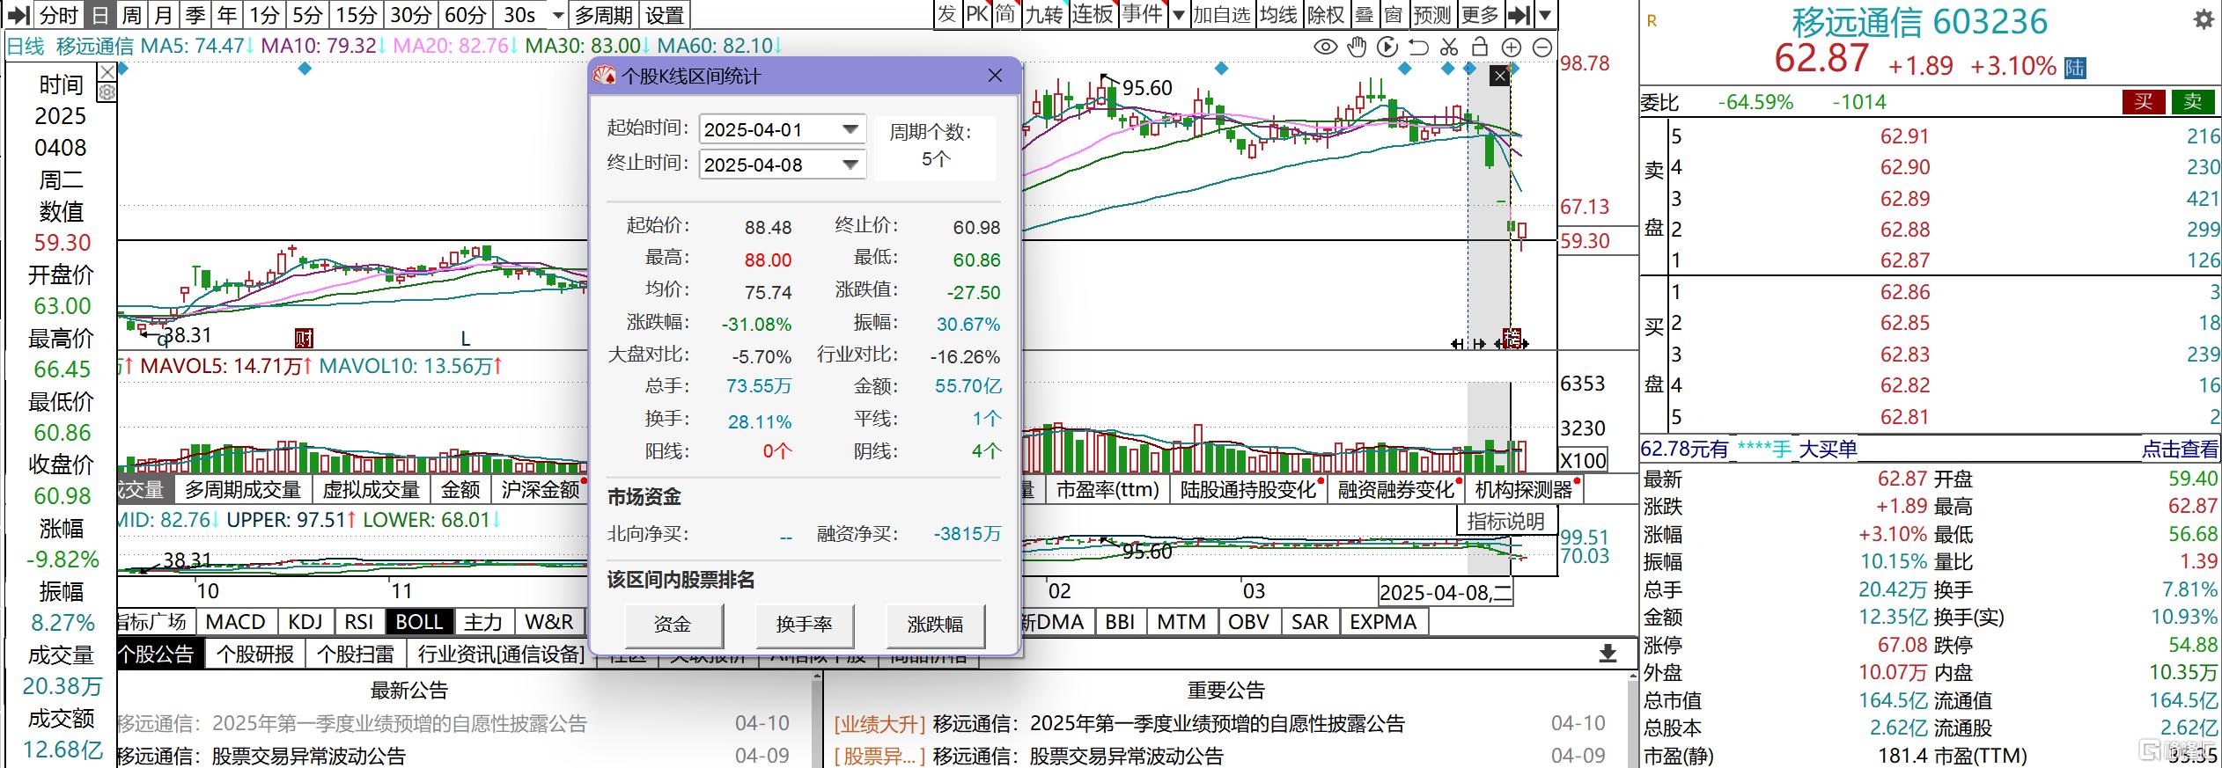
Task: Click the small gear under left panel X
Action: pos(107,92)
